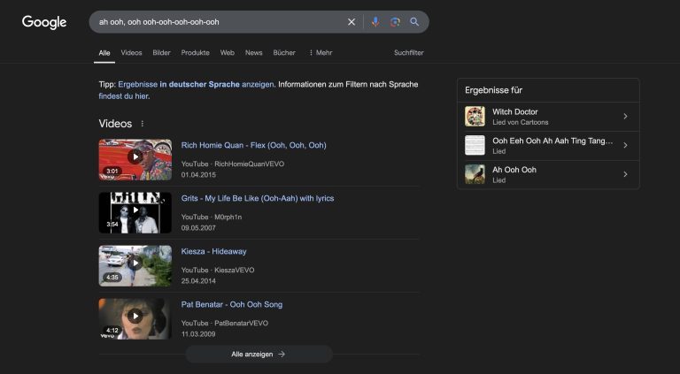
Task: Click the Witch Doctor album art thumbnail
Action: tap(475, 117)
